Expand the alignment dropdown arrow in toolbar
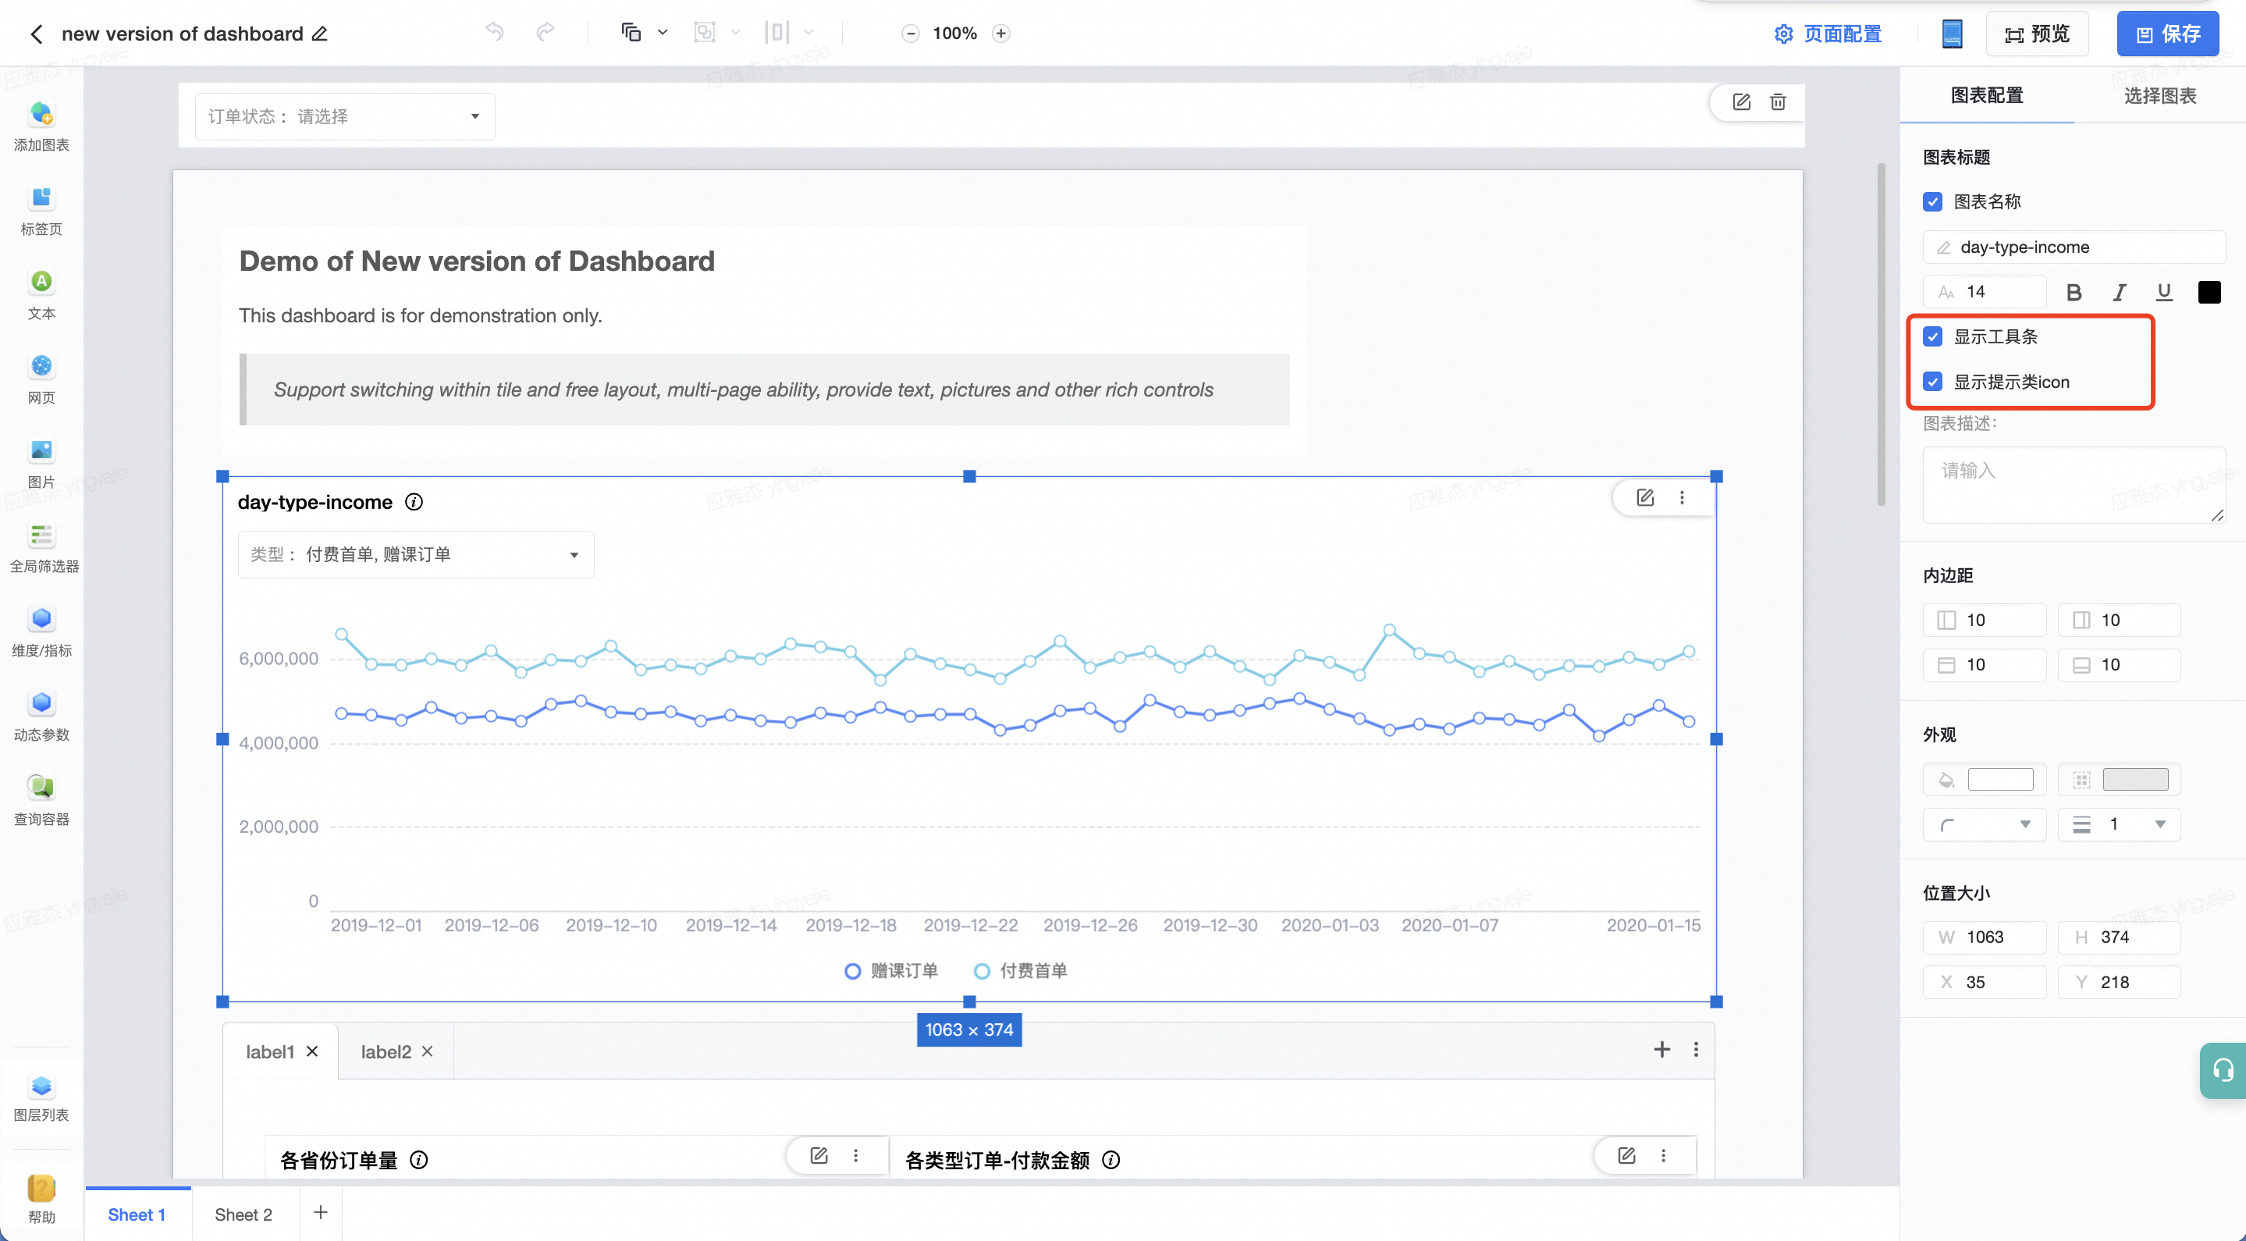Screen dimensions: 2246x1241 click(x=808, y=33)
